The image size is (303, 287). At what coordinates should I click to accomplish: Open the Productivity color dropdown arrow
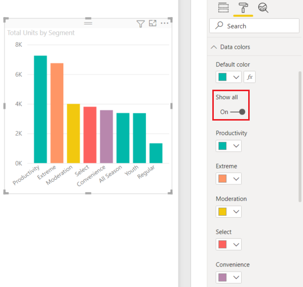pyautogui.click(x=236, y=146)
